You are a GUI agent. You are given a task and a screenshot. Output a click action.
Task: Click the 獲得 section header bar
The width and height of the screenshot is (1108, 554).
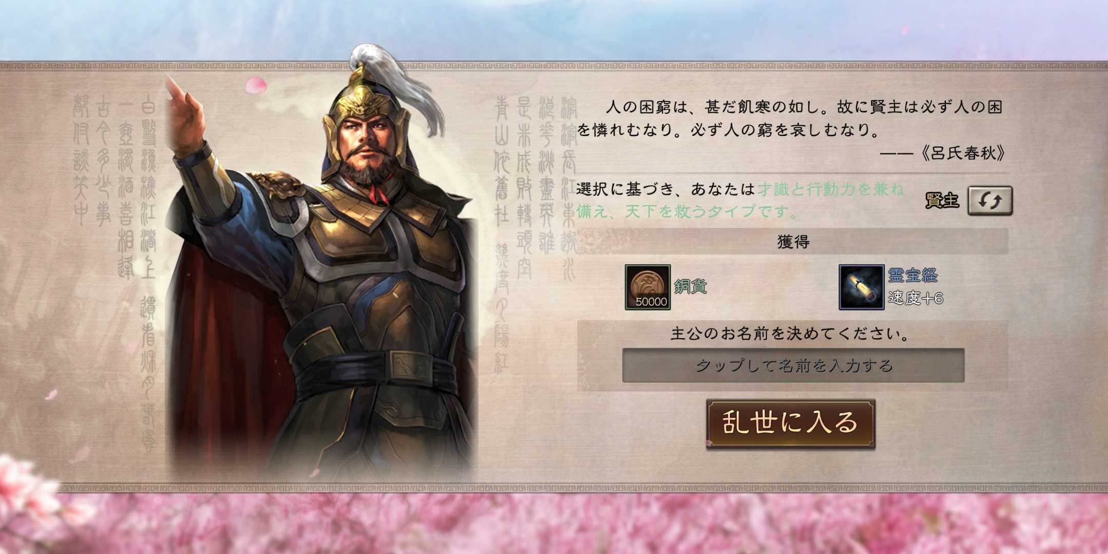pyautogui.click(x=793, y=241)
